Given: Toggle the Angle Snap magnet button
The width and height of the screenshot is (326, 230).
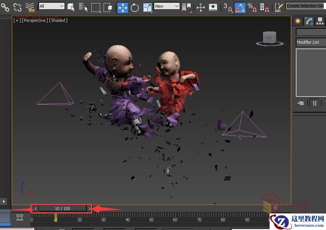Looking at the screenshot, I should pos(240,7).
